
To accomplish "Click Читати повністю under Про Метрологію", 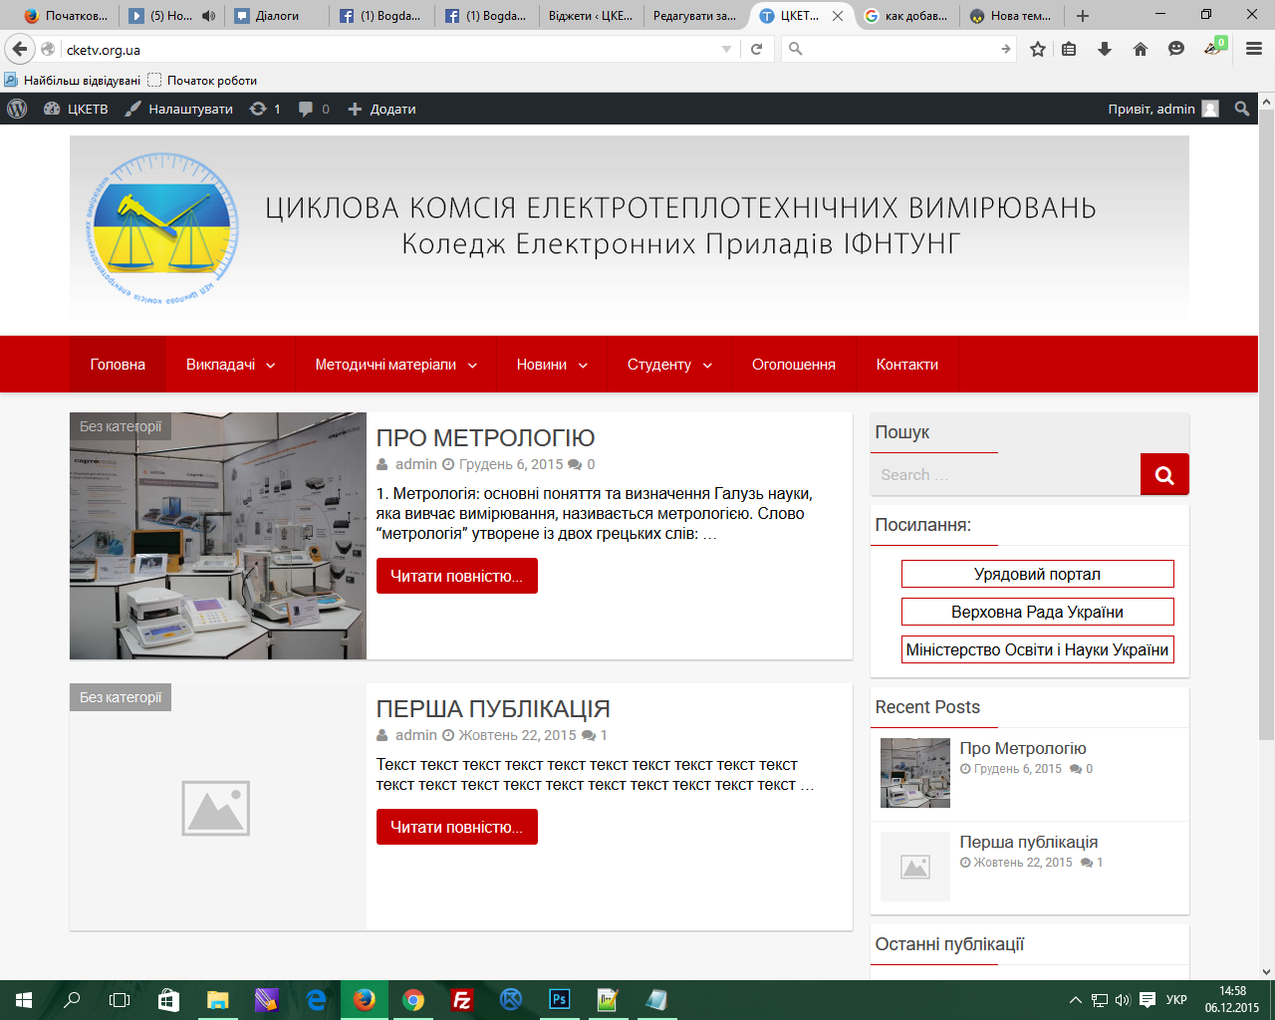I will 456,576.
